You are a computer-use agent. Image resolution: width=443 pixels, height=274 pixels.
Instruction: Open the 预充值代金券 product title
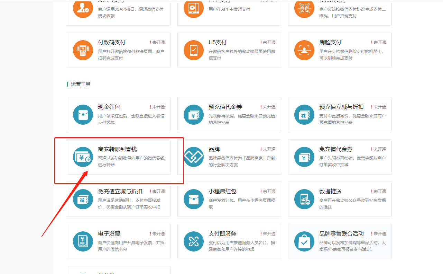(x=225, y=107)
